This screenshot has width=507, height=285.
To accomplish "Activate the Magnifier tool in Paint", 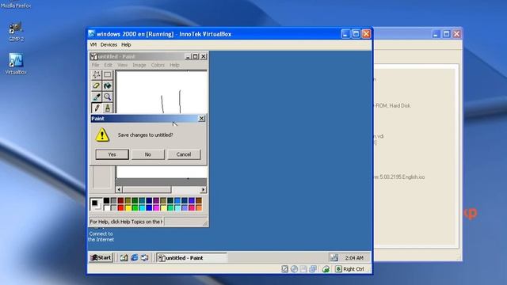I will pyautogui.click(x=108, y=97).
